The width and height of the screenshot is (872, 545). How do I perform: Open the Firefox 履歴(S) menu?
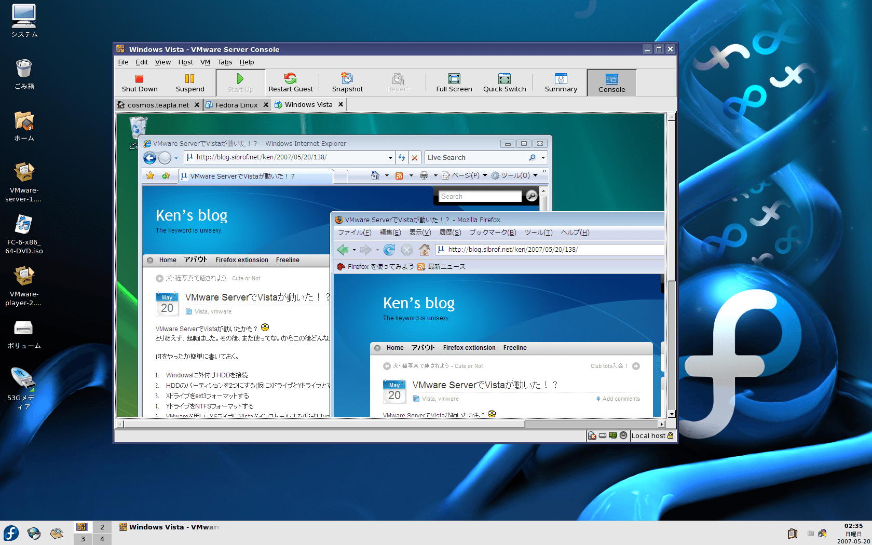pos(450,233)
